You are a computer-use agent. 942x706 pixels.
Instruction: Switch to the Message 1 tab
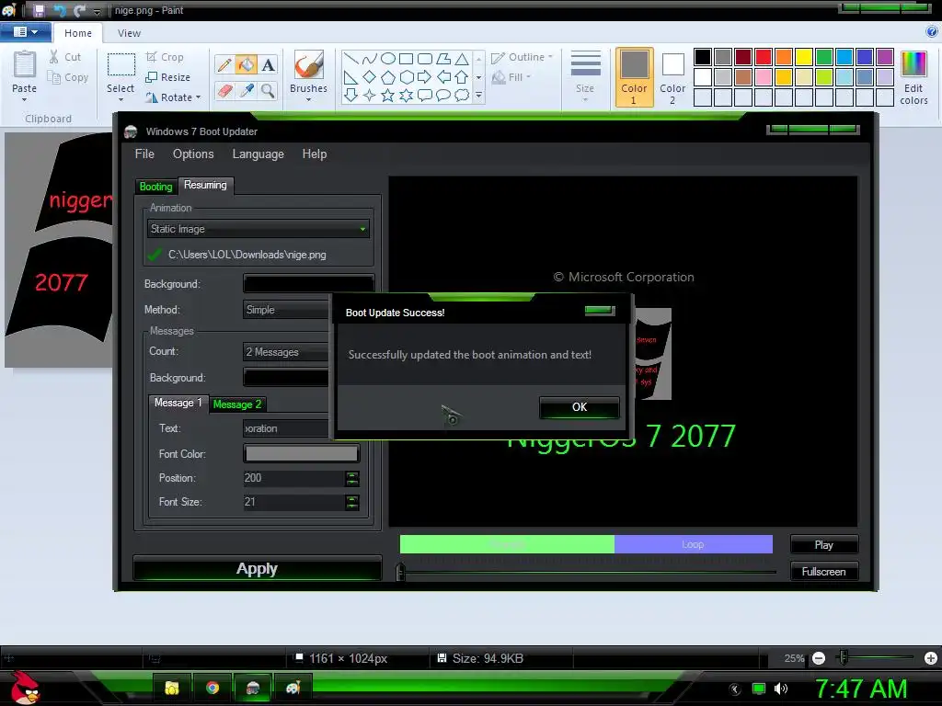[x=178, y=403]
